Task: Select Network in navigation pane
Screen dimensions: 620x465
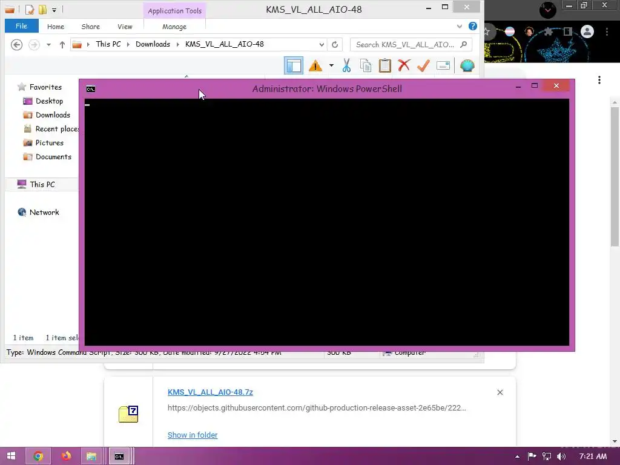Action: [38, 213]
